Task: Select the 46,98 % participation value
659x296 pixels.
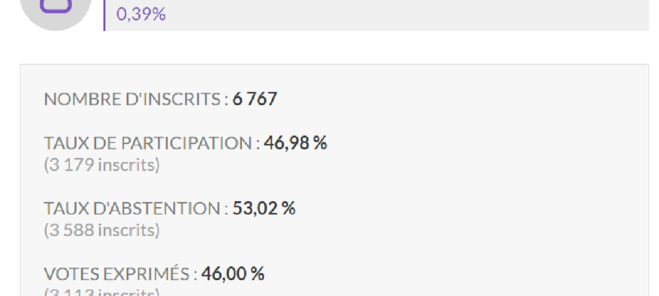Action: 295,143
